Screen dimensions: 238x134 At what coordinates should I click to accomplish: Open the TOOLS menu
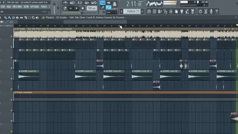coord(44,7)
